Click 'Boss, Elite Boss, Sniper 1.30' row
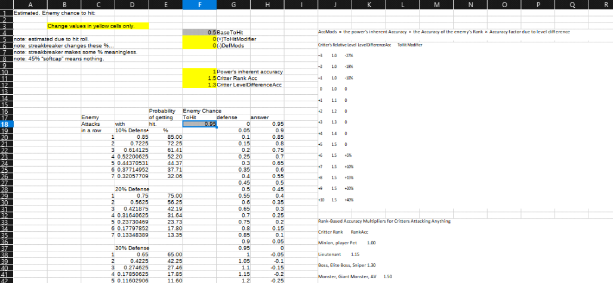 click(x=347, y=265)
